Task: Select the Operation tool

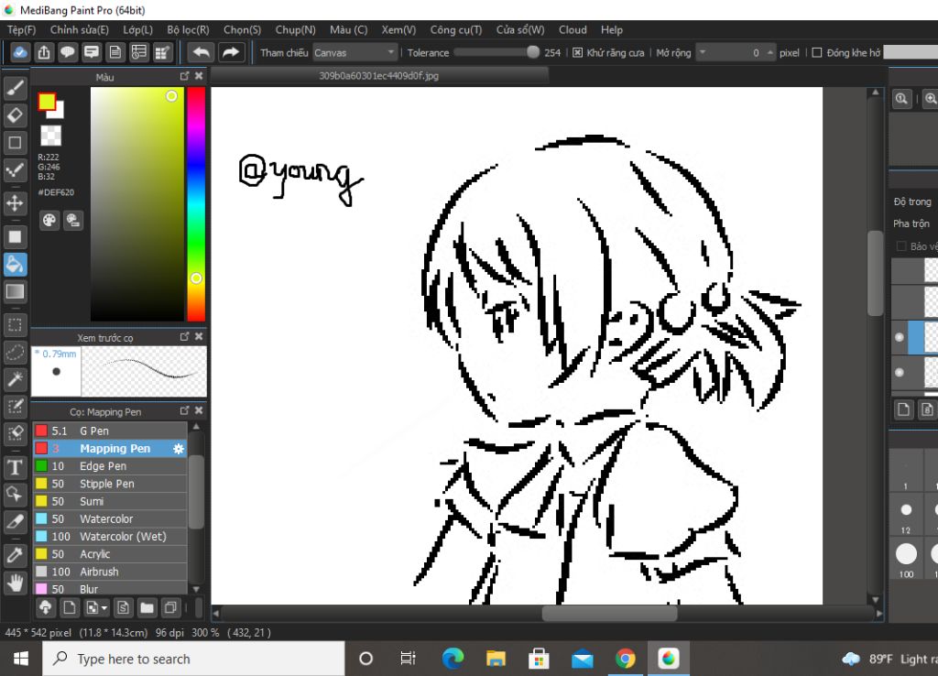Action: point(15,494)
